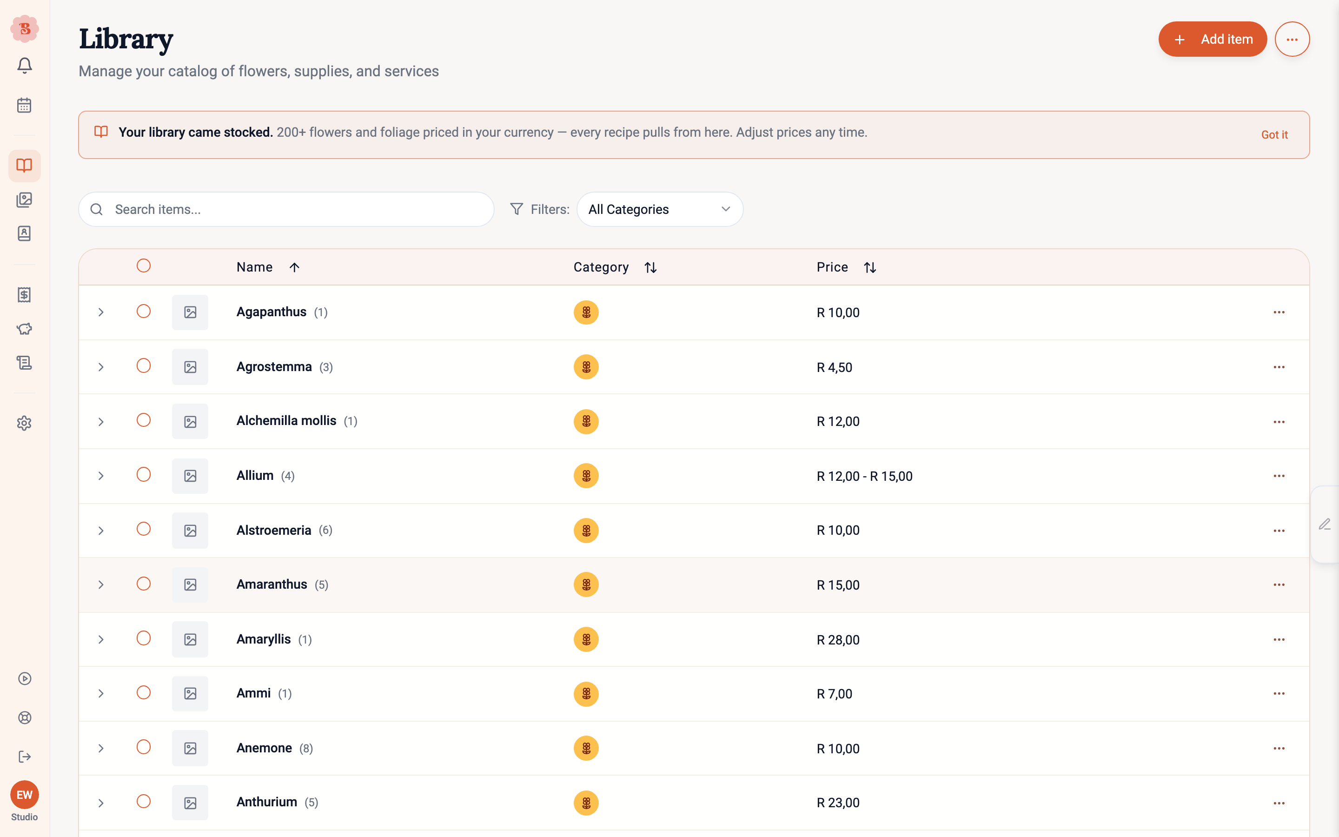Viewport: 1339px width, 837px height.
Task: Click the Add item button
Action: 1212,40
